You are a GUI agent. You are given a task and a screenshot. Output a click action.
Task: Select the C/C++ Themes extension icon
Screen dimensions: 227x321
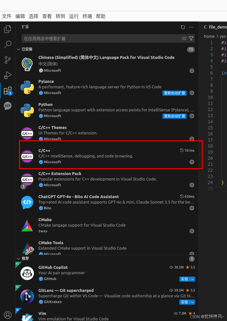(27, 133)
